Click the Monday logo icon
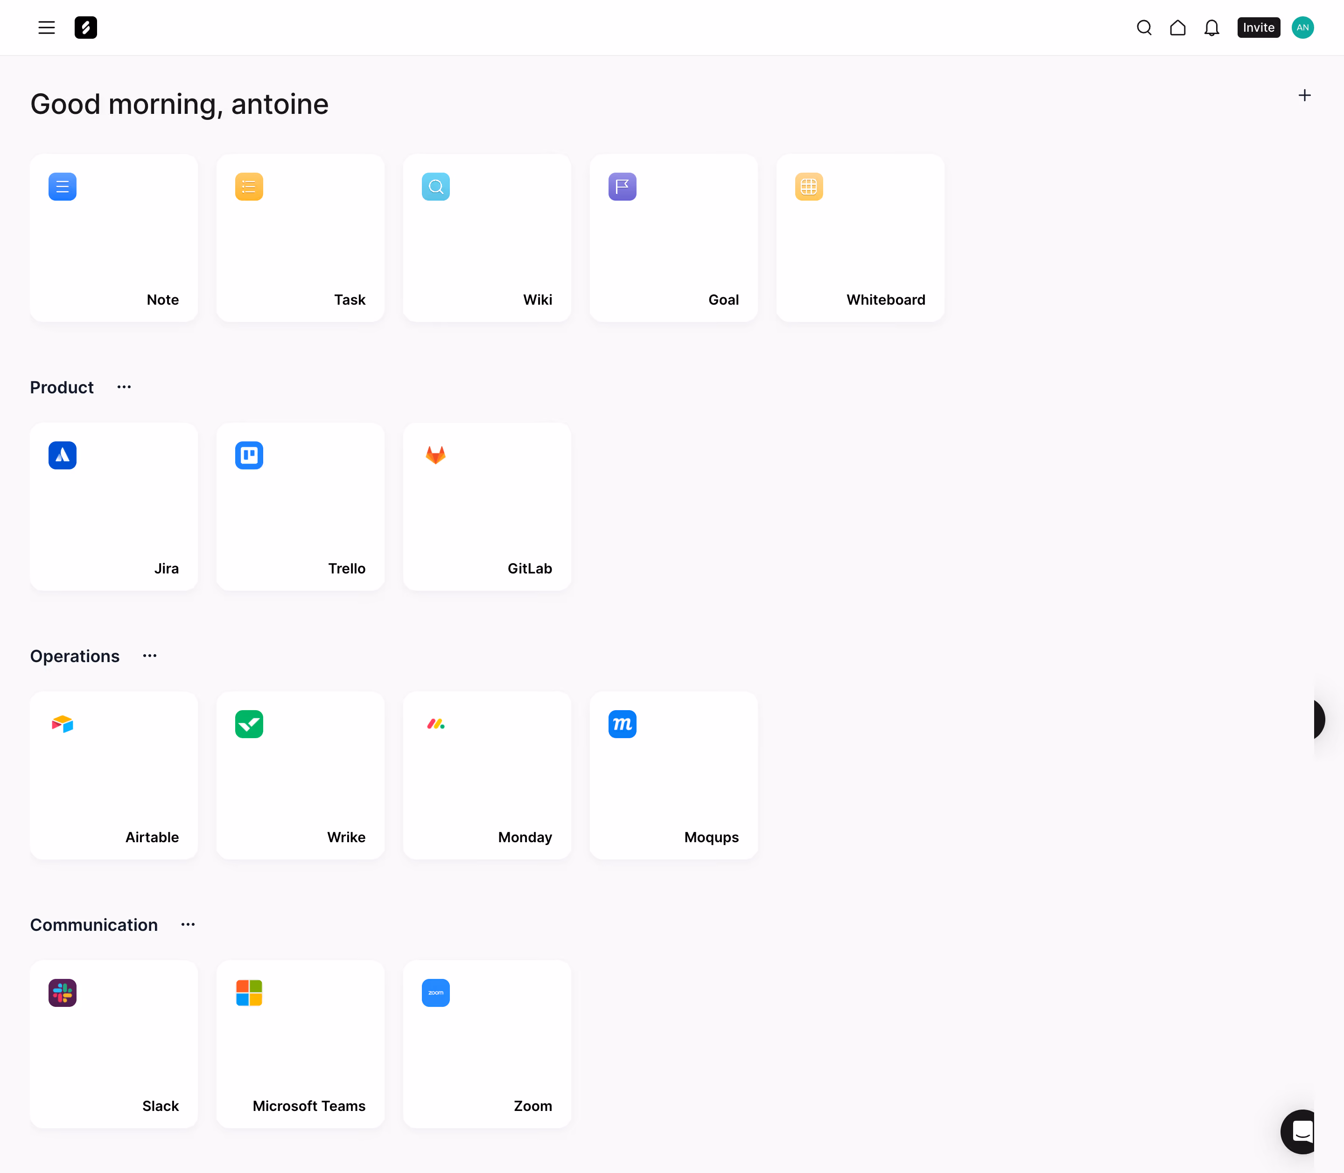Viewport: 1344px width, 1173px height. (x=435, y=724)
